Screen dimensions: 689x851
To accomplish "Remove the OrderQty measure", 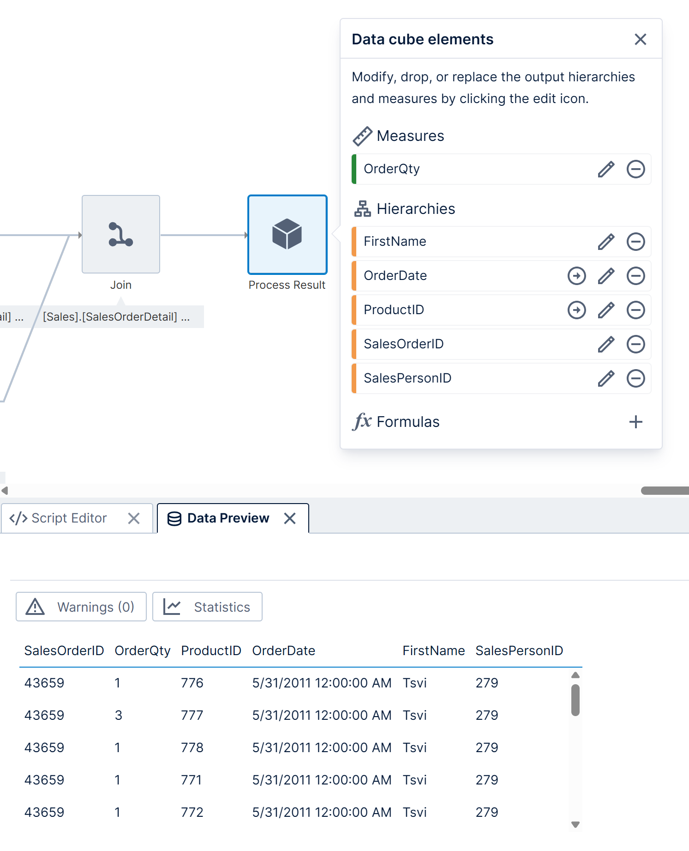I will 635,169.
